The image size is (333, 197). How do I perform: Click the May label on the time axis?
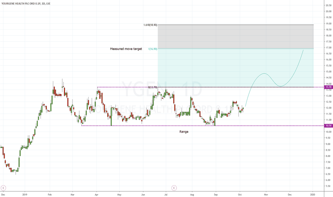pos(119,194)
